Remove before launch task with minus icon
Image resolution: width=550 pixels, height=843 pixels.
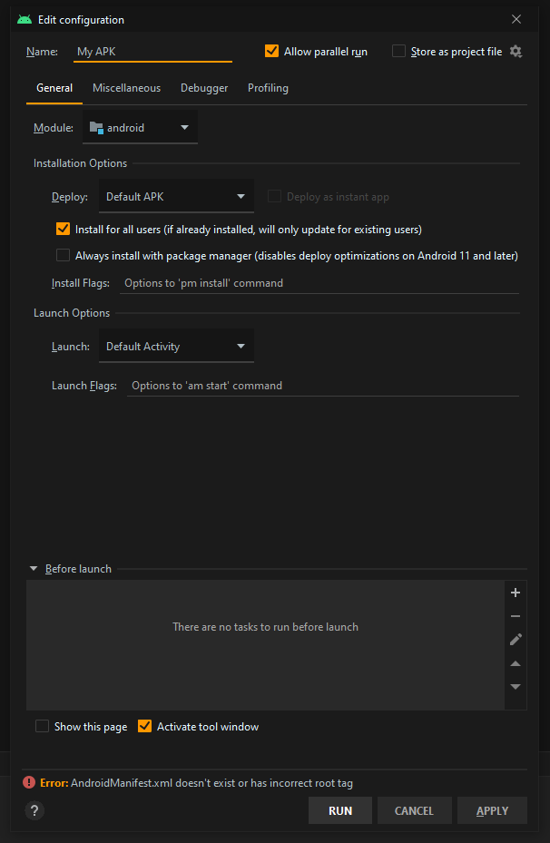click(x=515, y=616)
